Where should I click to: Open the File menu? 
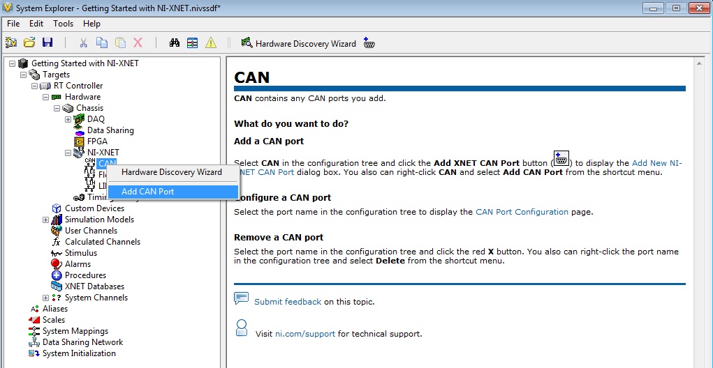(x=13, y=24)
